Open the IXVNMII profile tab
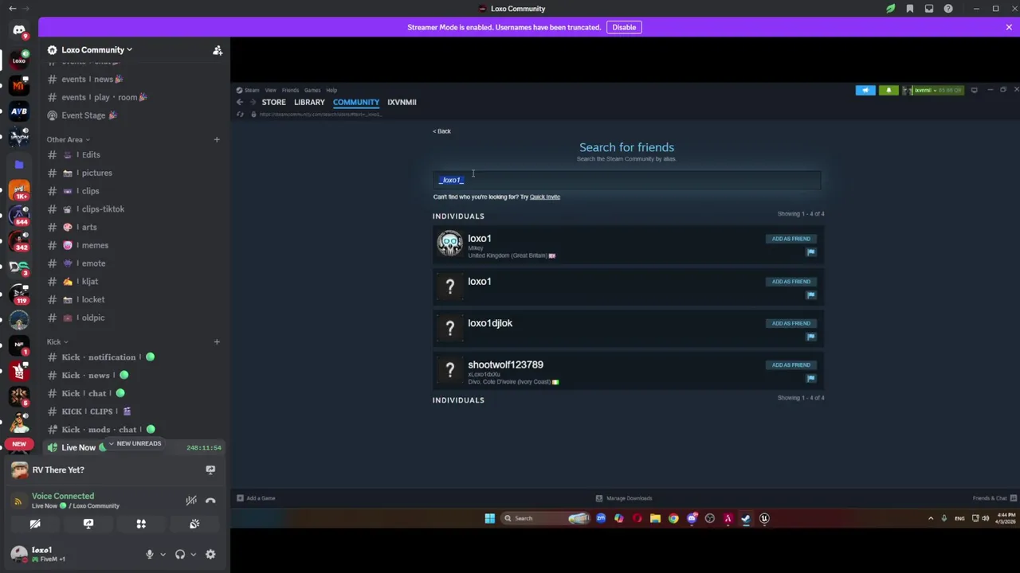The width and height of the screenshot is (1020, 573). coord(402,102)
